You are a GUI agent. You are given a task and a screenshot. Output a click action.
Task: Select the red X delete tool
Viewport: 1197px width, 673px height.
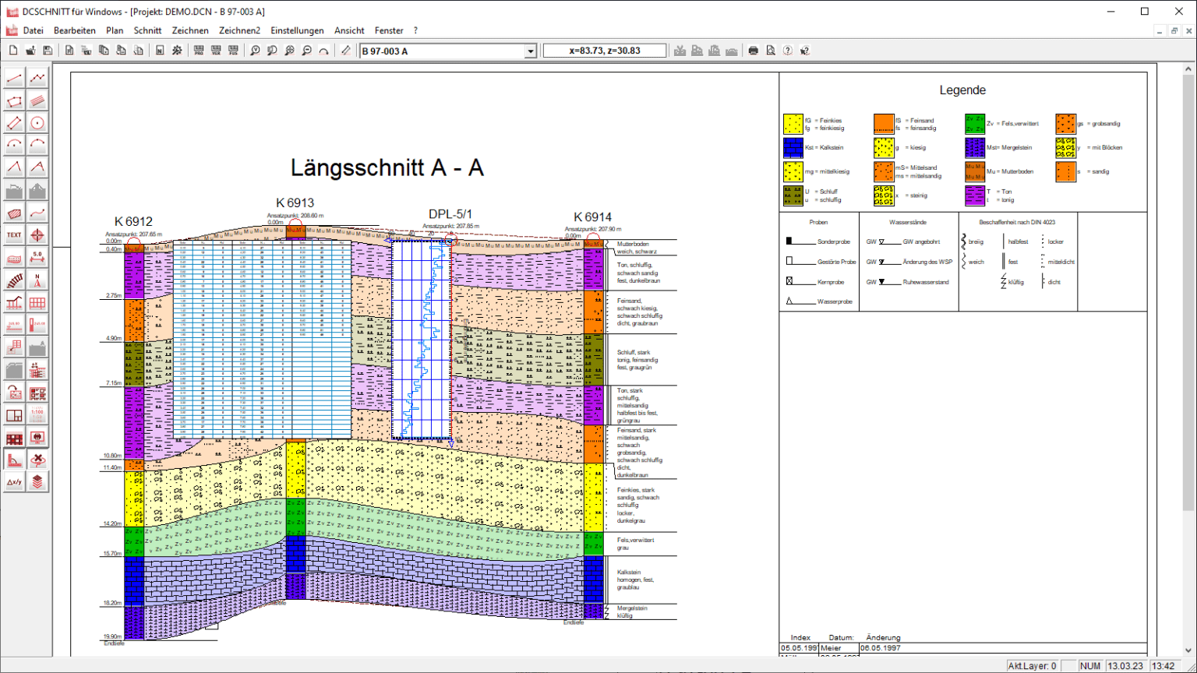37,460
